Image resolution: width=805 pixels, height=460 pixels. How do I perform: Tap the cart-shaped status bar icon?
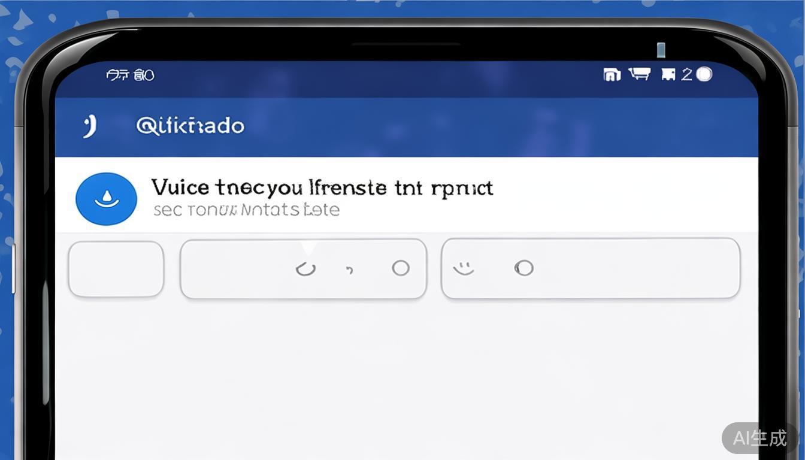pos(640,74)
